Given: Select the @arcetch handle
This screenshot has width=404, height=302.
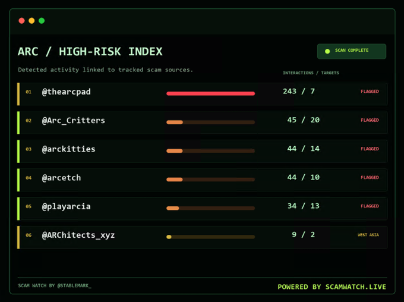Looking at the screenshot, I should tap(61, 178).
